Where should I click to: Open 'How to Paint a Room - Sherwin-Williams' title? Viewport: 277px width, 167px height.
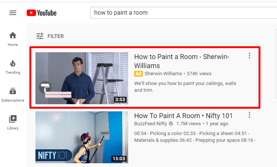(x=182, y=61)
